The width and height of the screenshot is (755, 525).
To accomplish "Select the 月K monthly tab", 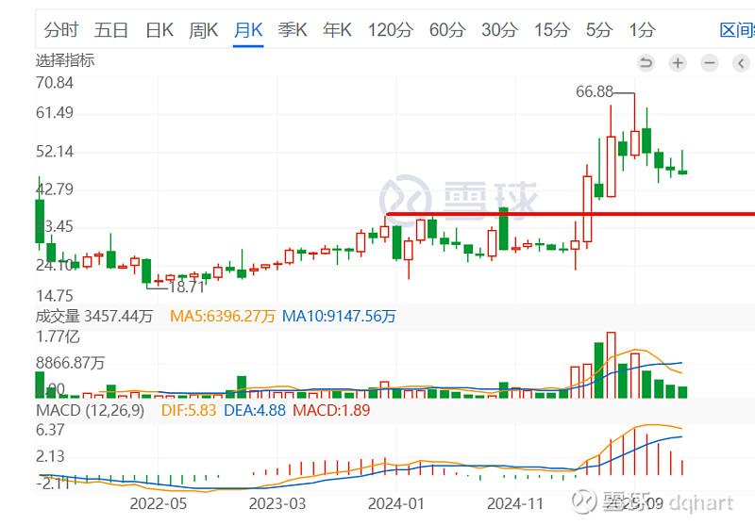I will click(x=248, y=30).
